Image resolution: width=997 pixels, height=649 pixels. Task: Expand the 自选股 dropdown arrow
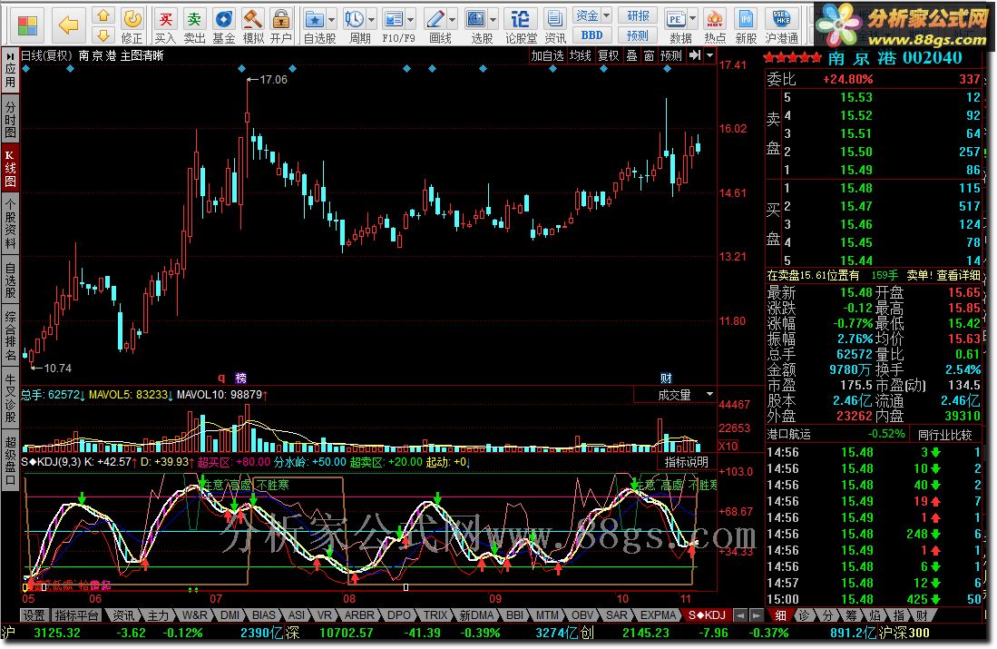(331, 20)
